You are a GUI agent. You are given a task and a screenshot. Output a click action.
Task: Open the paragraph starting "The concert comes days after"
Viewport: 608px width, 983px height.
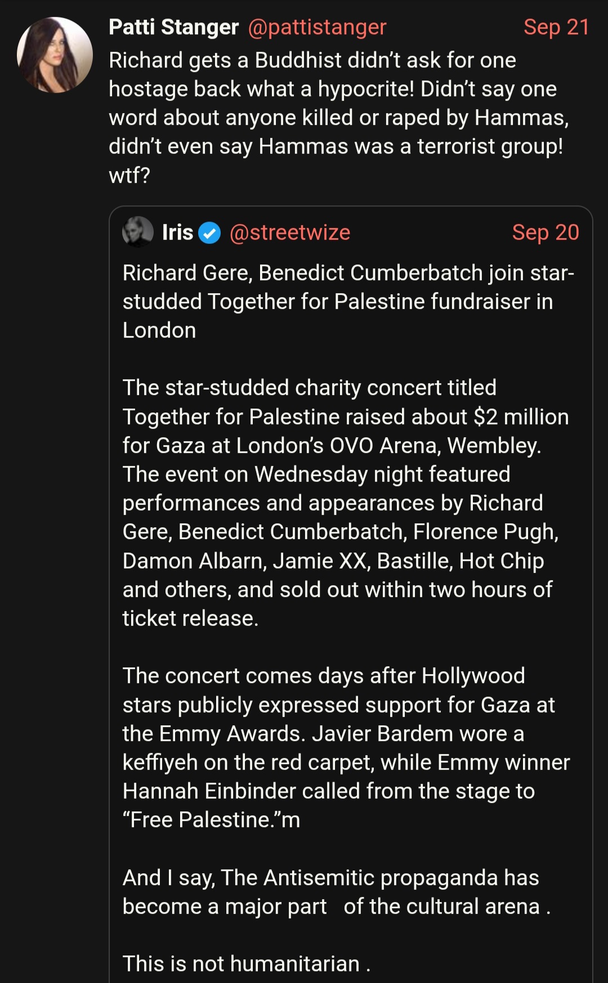pyautogui.click(x=346, y=748)
